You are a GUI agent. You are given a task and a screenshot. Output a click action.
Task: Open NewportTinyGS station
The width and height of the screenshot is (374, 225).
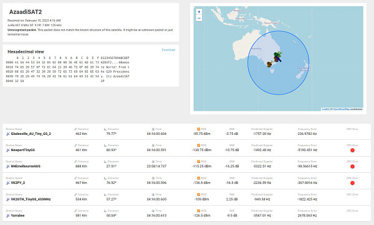[23, 150]
